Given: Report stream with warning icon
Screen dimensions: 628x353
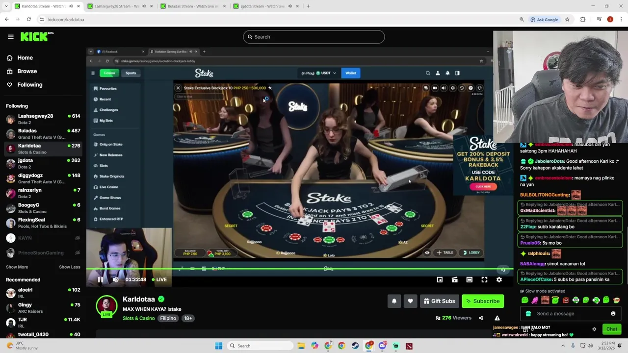Looking at the screenshot, I should pos(497,318).
